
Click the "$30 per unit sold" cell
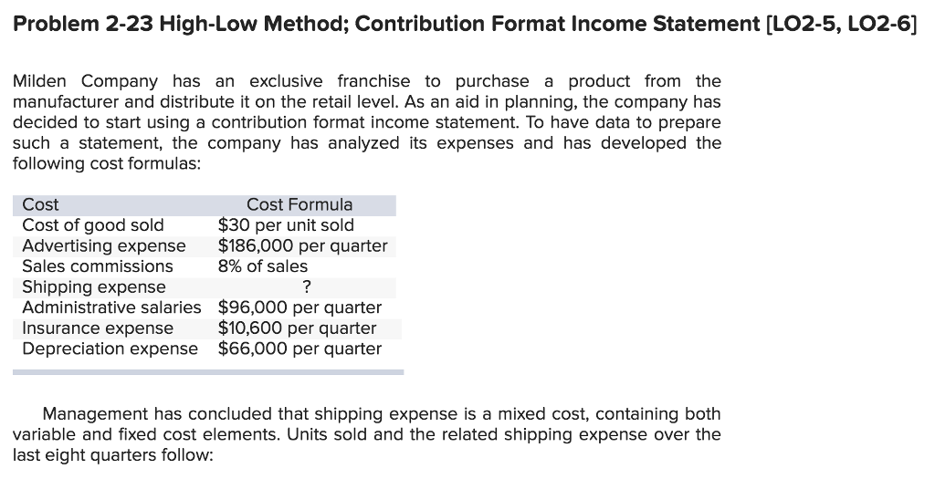pyautogui.click(x=286, y=225)
